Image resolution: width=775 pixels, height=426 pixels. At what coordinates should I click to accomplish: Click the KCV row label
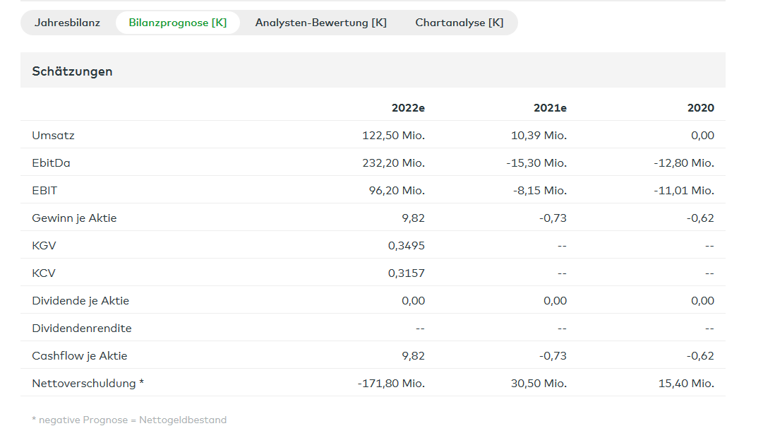tap(44, 273)
